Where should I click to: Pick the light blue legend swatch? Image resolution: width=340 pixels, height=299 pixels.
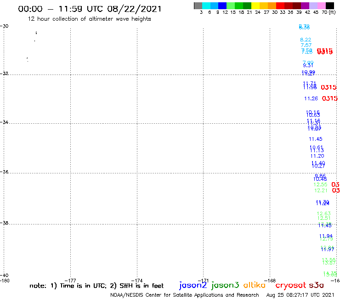pyautogui.click(x=215, y=6)
